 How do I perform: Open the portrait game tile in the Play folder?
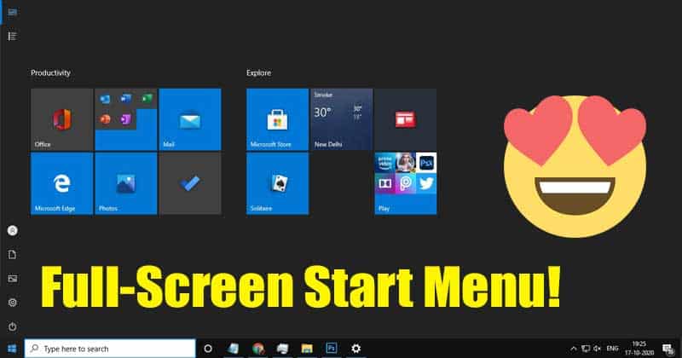click(x=406, y=163)
